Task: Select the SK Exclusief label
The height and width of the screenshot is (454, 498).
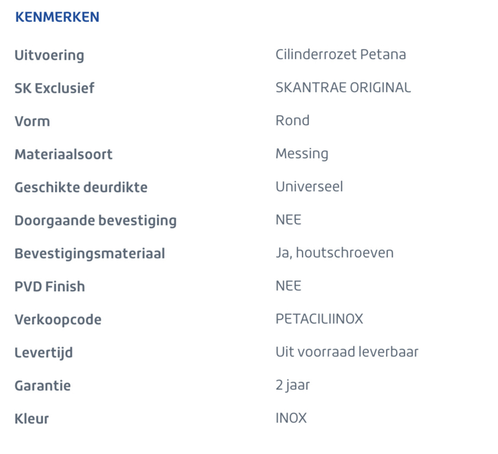Action: point(54,88)
